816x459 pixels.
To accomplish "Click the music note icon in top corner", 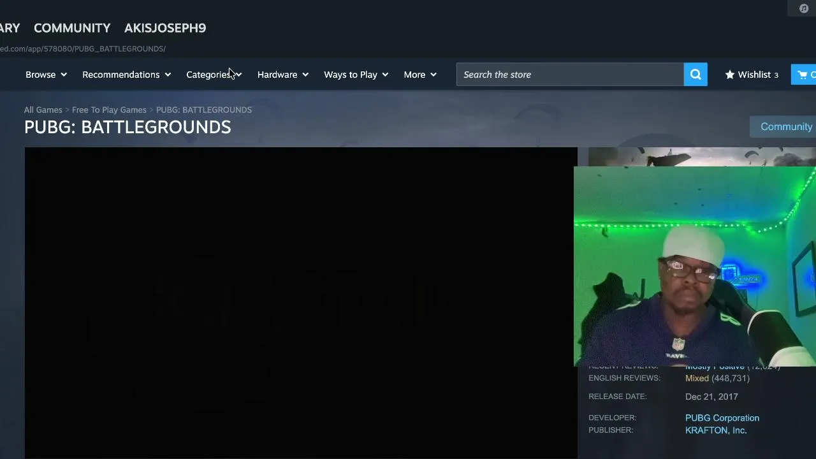I will point(804,8).
